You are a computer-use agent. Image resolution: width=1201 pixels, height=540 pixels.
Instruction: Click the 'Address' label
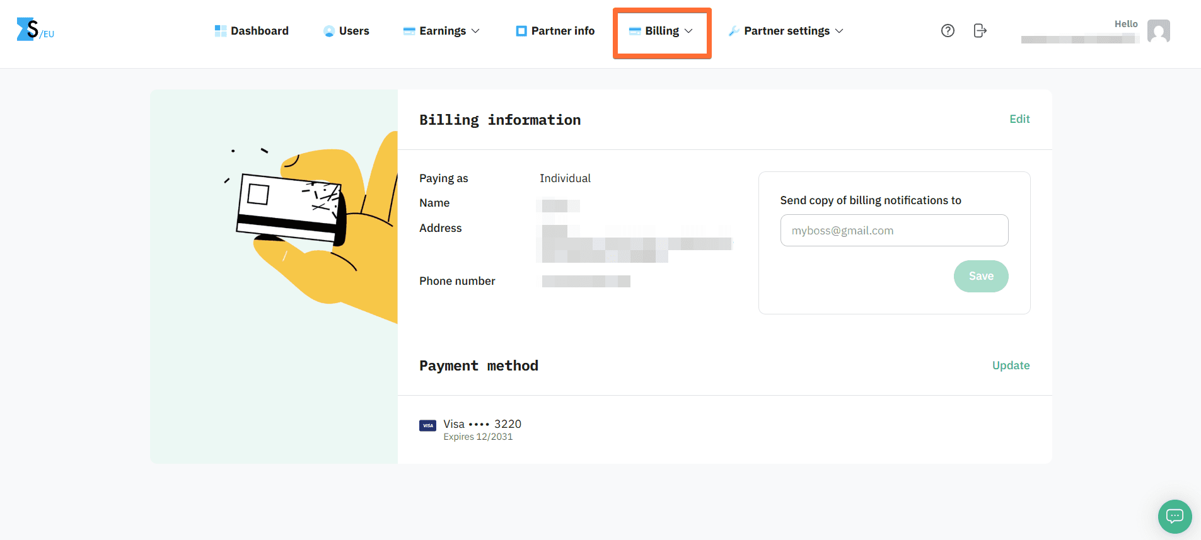coord(441,228)
